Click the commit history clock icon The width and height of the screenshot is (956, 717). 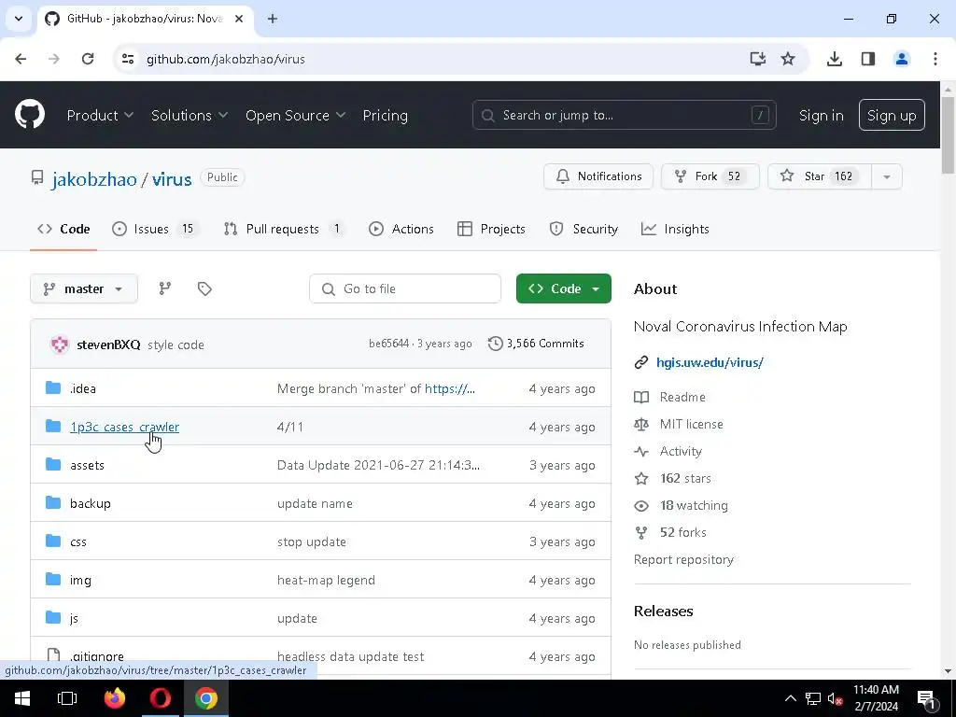click(495, 344)
